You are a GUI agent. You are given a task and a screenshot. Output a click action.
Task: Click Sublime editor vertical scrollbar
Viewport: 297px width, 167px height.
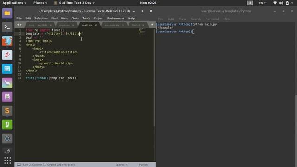point(154,77)
